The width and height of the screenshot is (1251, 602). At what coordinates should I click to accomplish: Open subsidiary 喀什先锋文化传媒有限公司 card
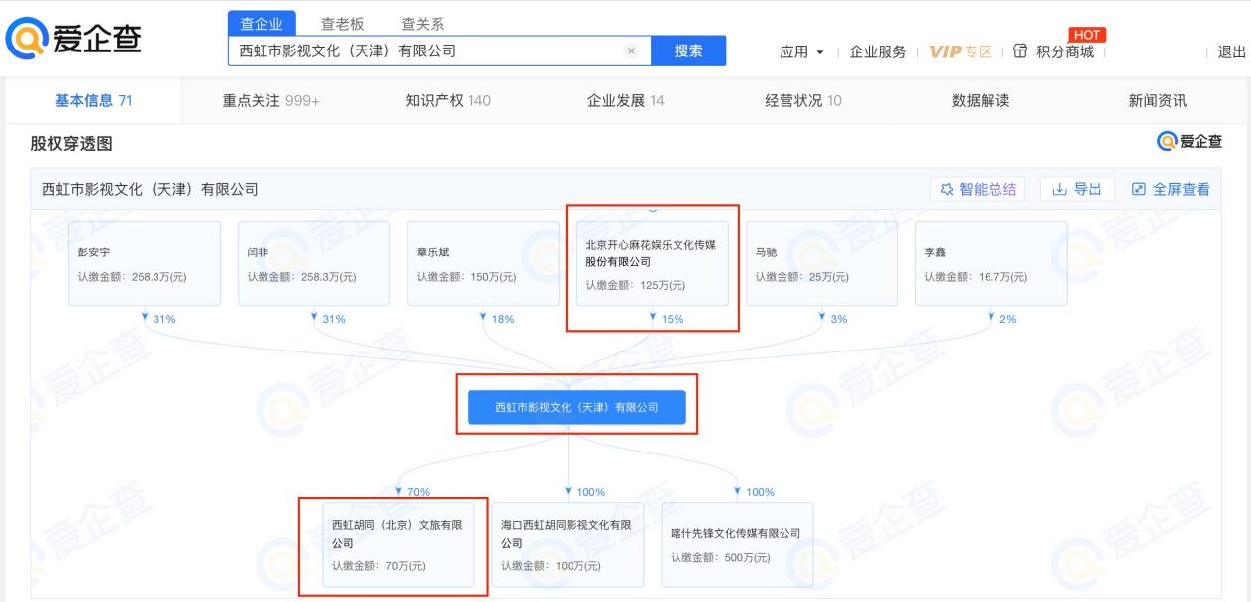pos(738,545)
